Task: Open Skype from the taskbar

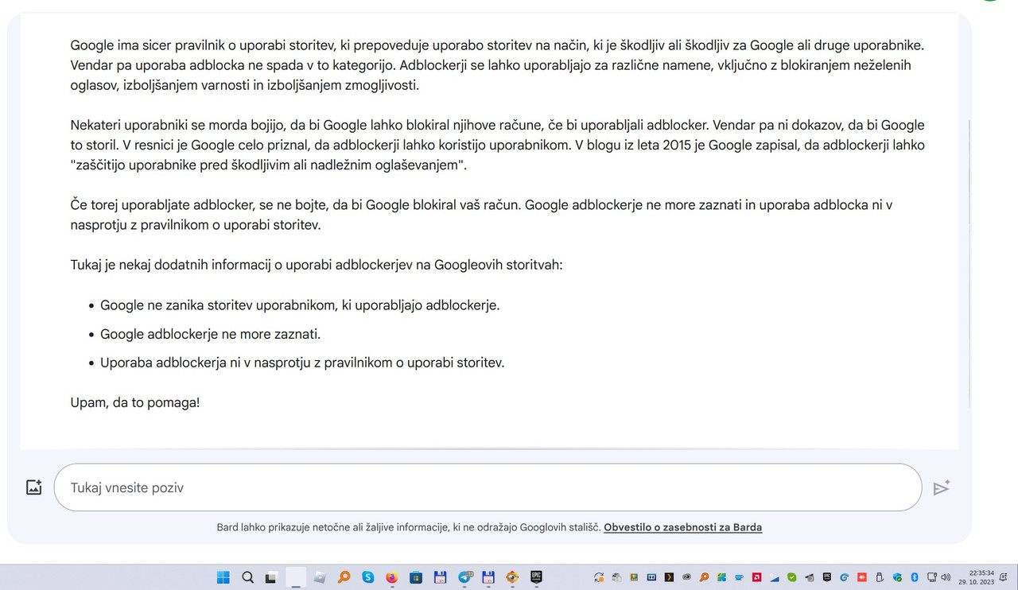Action: (x=368, y=577)
